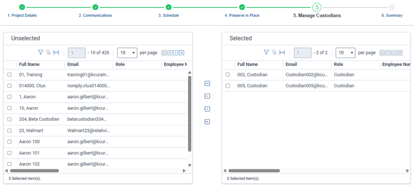414x188 pixels.
Task: Click scroll right arrow in Selected list
Action: (x=407, y=171)
